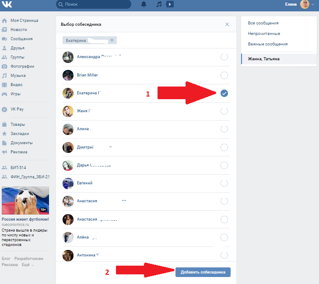The height and width of the screenshot is (284, 319).
Task: Remove the Екатерина chip from selection
Action: (x=112, y=40)
